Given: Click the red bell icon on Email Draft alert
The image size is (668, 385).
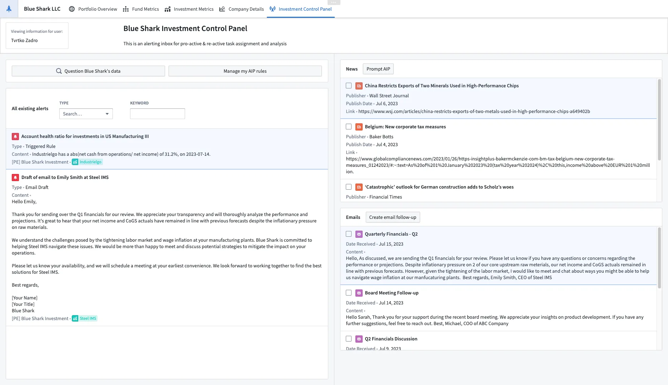Looking at the screenshot, I should [x=15, y=178].
